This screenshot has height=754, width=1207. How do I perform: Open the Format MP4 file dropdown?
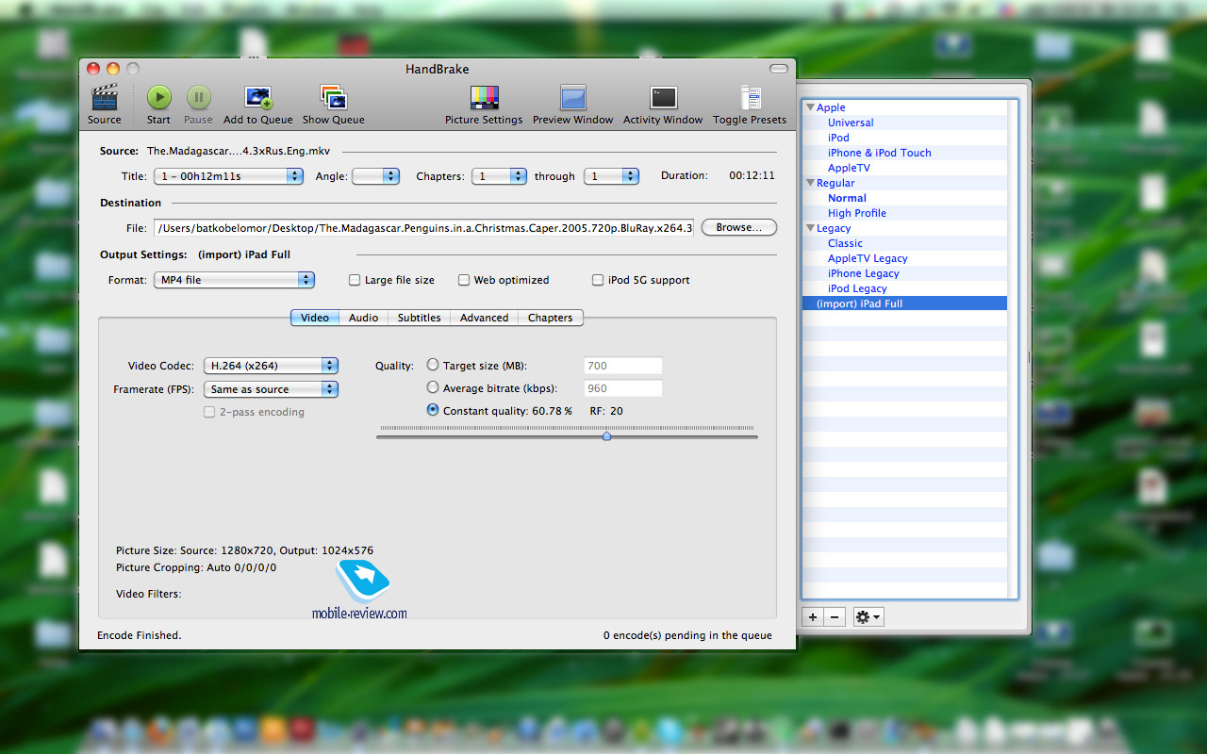point(234,280)
